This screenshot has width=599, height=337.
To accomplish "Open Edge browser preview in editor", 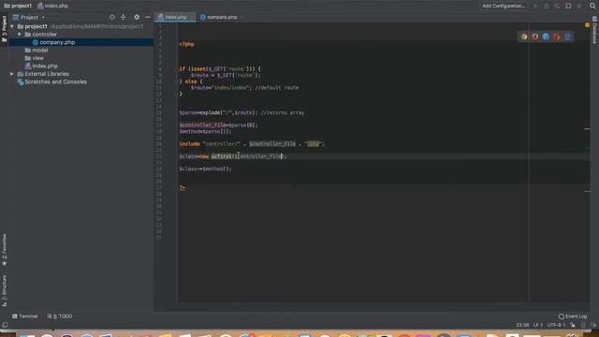I will click(x=567, y=37).
